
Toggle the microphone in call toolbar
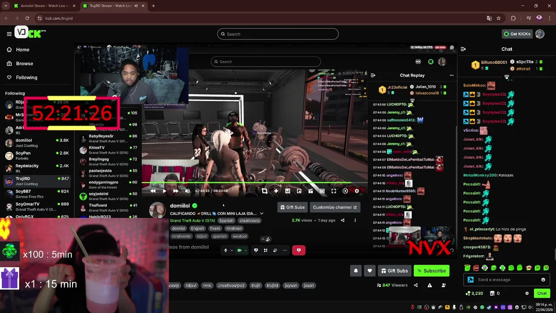click(x=225, y=250)
